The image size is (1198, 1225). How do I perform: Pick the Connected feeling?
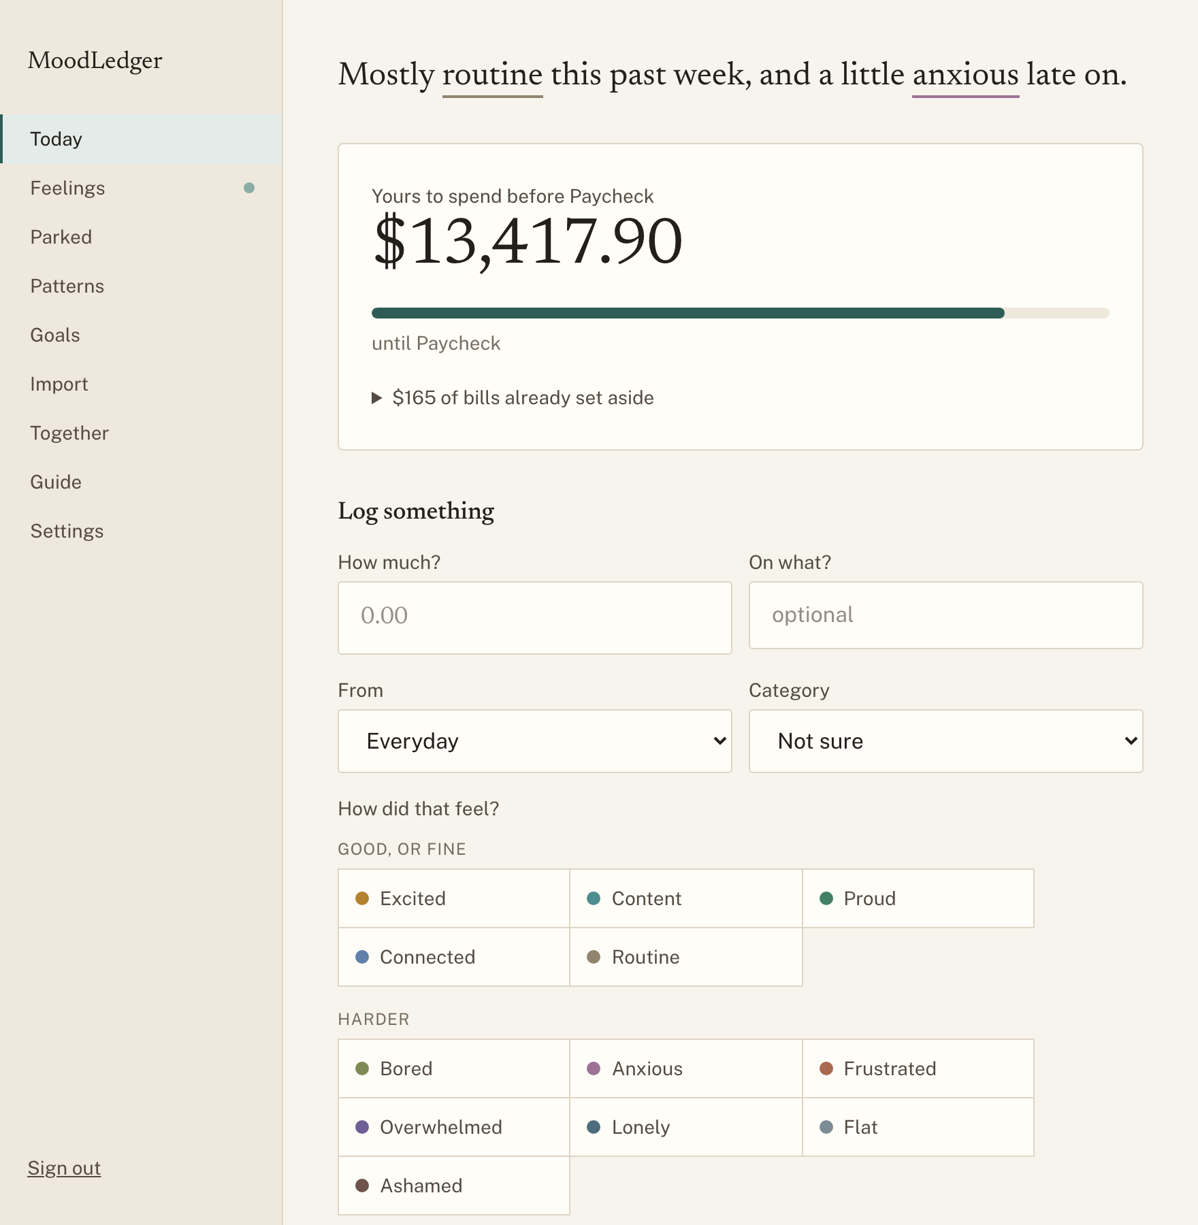(454, 957)
